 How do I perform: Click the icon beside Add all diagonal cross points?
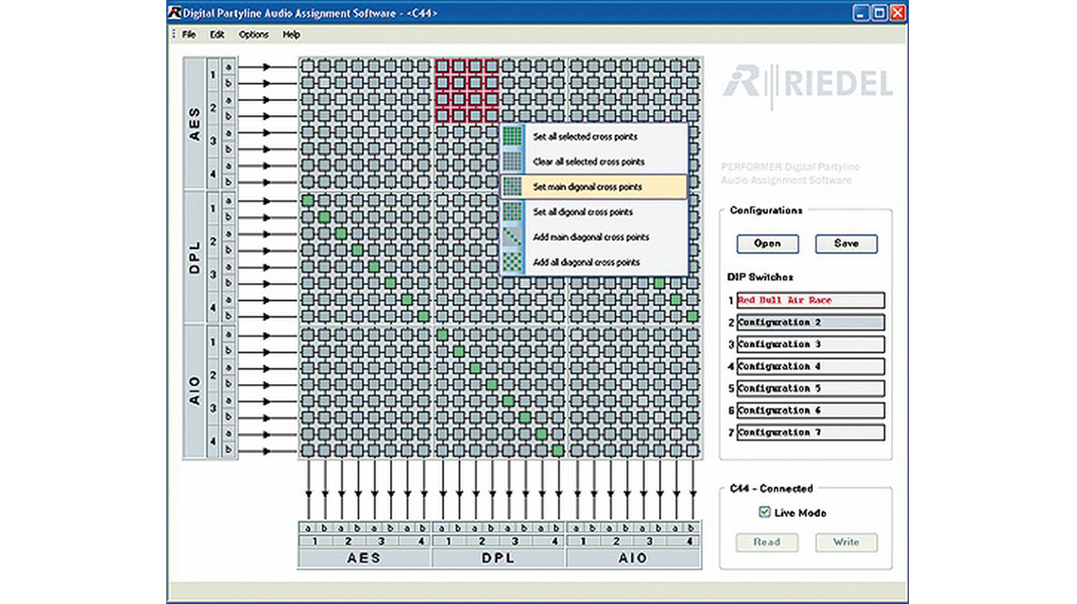click(513, 262)
